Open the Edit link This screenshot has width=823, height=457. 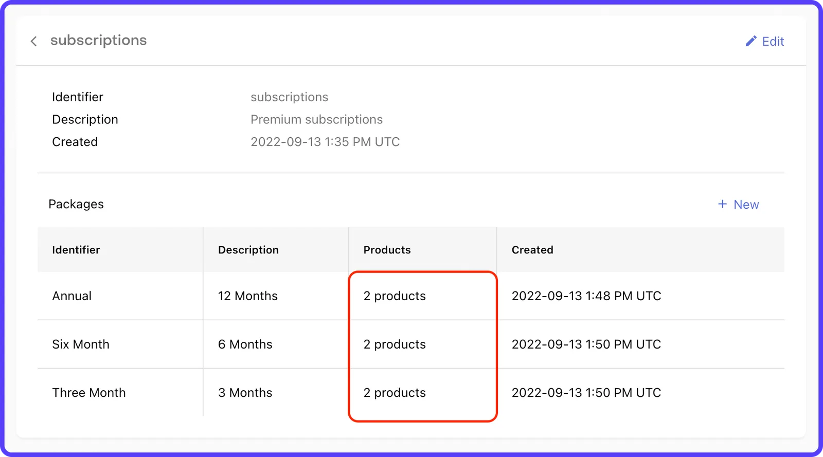(x=765, y=41)
